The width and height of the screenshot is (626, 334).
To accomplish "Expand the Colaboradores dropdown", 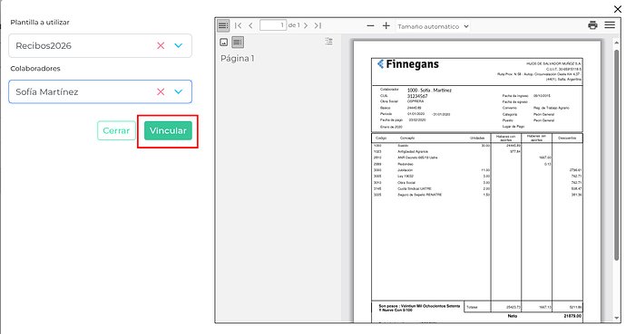I will [179, 92].
